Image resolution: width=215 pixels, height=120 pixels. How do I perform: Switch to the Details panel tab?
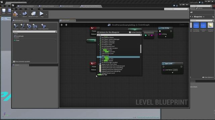[20, 65]
